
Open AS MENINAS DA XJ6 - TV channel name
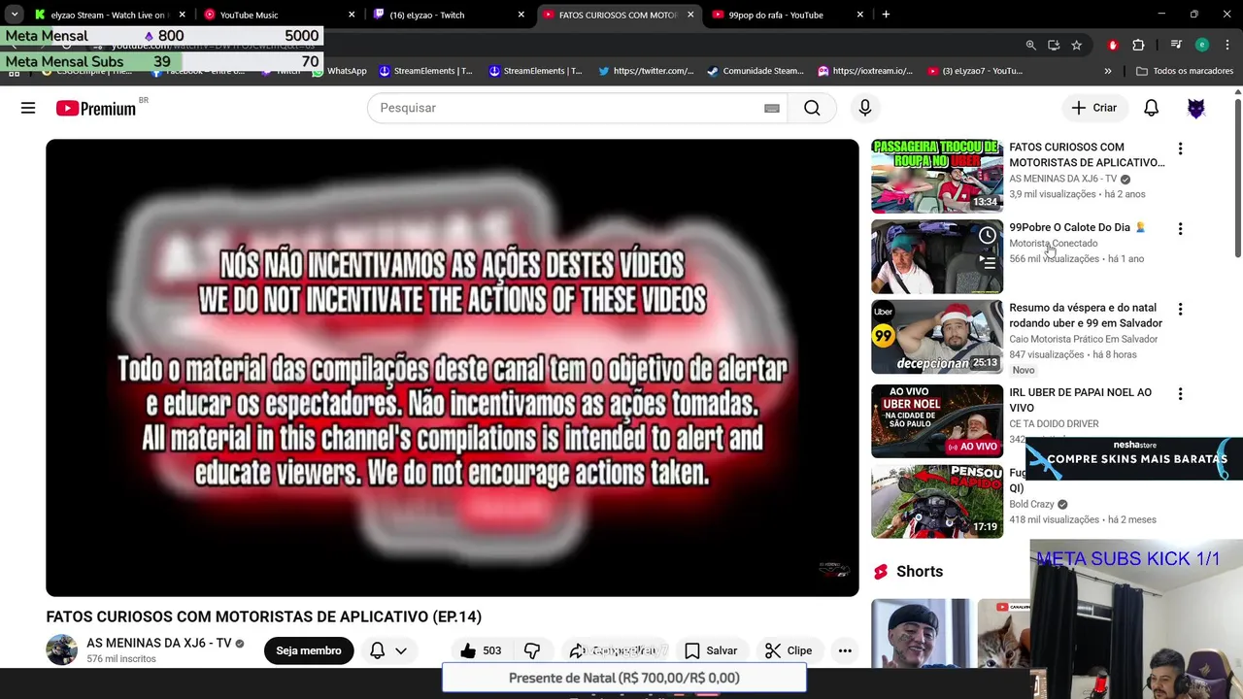159,643
